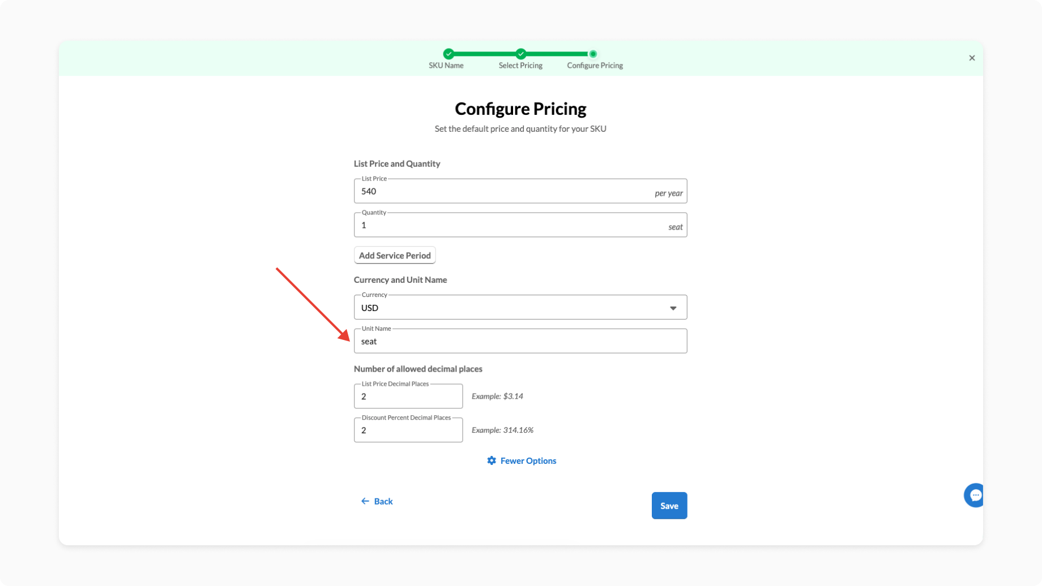Go to the Select Pricing step label
This screenshot has width=1042, height=586.
coord(520,66)
